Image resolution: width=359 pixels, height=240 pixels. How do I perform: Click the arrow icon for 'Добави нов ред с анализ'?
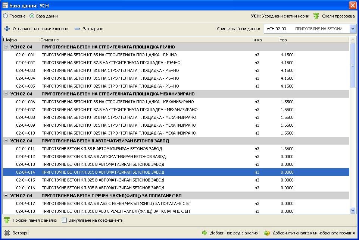click(205, 233)
